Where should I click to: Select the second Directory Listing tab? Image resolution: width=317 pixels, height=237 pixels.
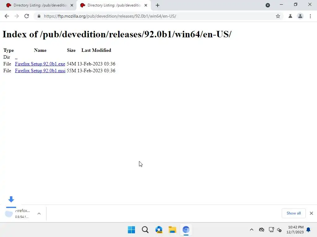[114, 5]
